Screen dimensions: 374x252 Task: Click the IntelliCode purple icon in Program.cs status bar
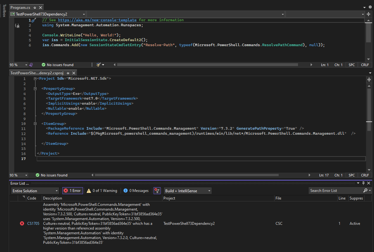click(x=31, y=65)
